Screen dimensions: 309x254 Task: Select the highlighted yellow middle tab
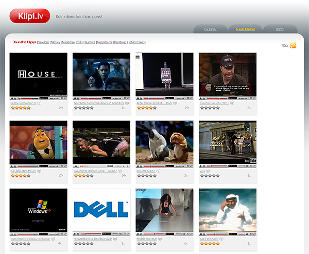[245, 29]
